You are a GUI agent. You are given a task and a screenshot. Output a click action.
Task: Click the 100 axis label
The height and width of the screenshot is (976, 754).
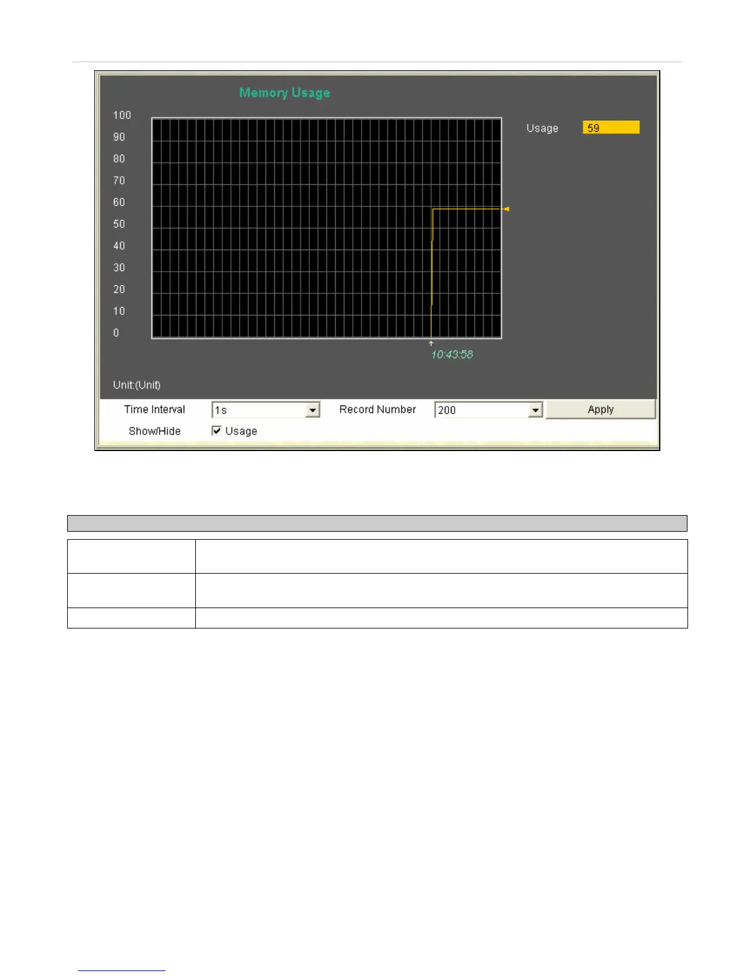click(x=122, y=115)
